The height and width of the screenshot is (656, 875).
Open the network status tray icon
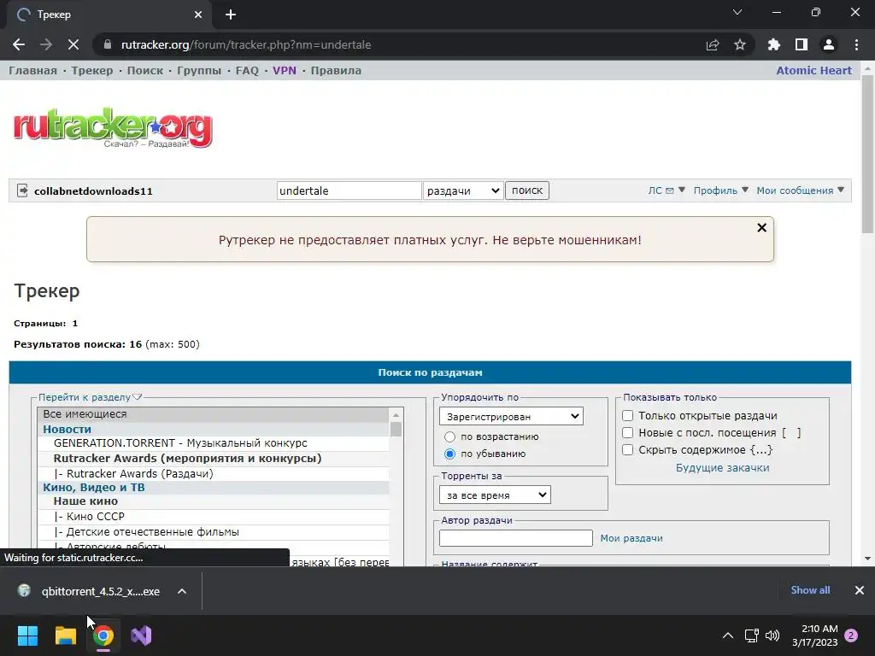[751, 635]
